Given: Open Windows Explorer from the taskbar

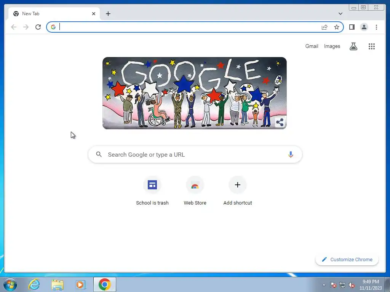Looking at the screenshot, I should [58, 284].
